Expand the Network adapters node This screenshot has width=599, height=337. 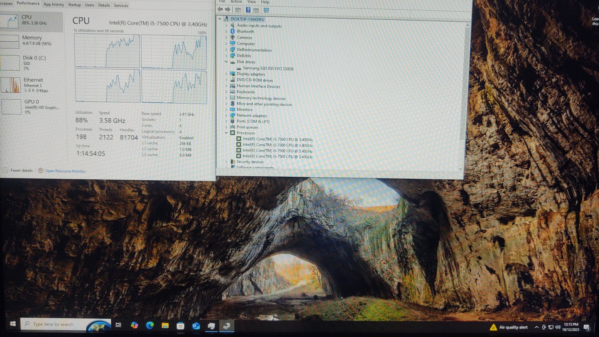click(226, 115)
